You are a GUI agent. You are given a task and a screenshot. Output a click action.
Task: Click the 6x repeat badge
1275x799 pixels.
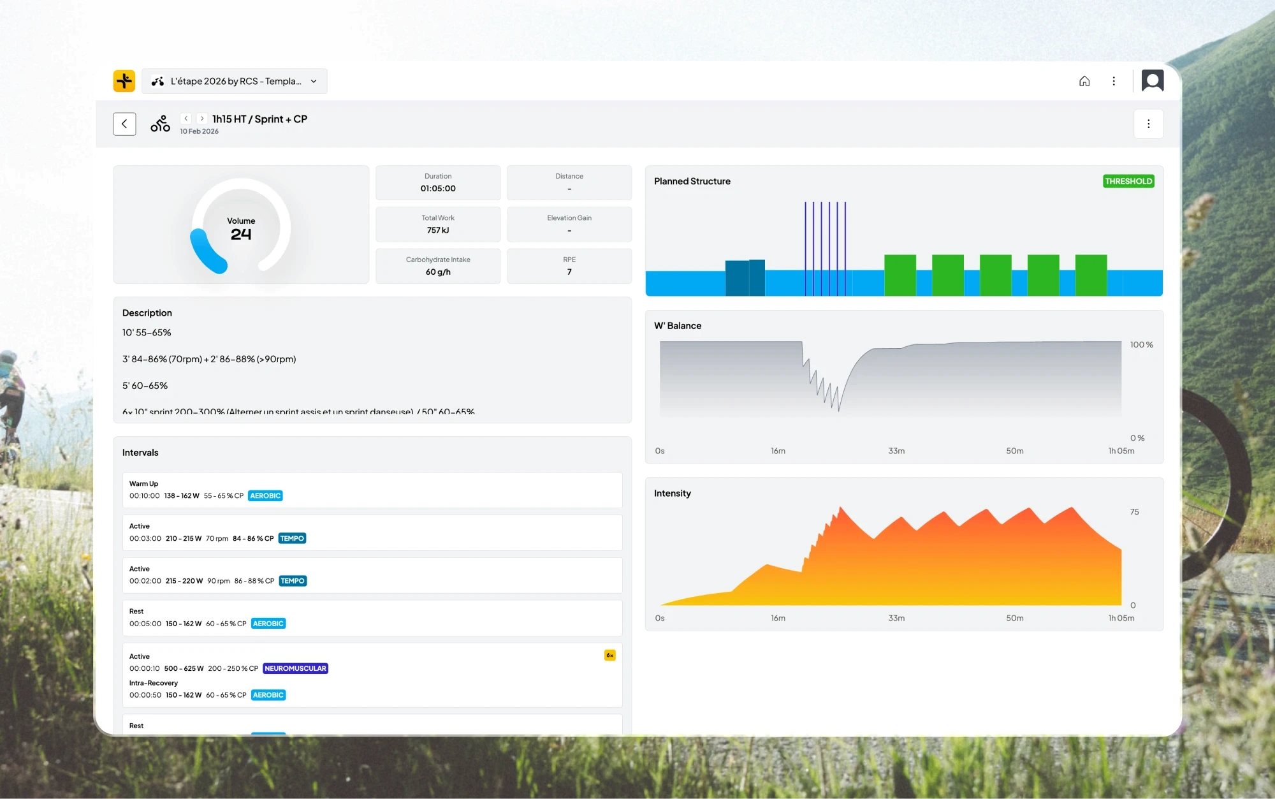(609, 655)
